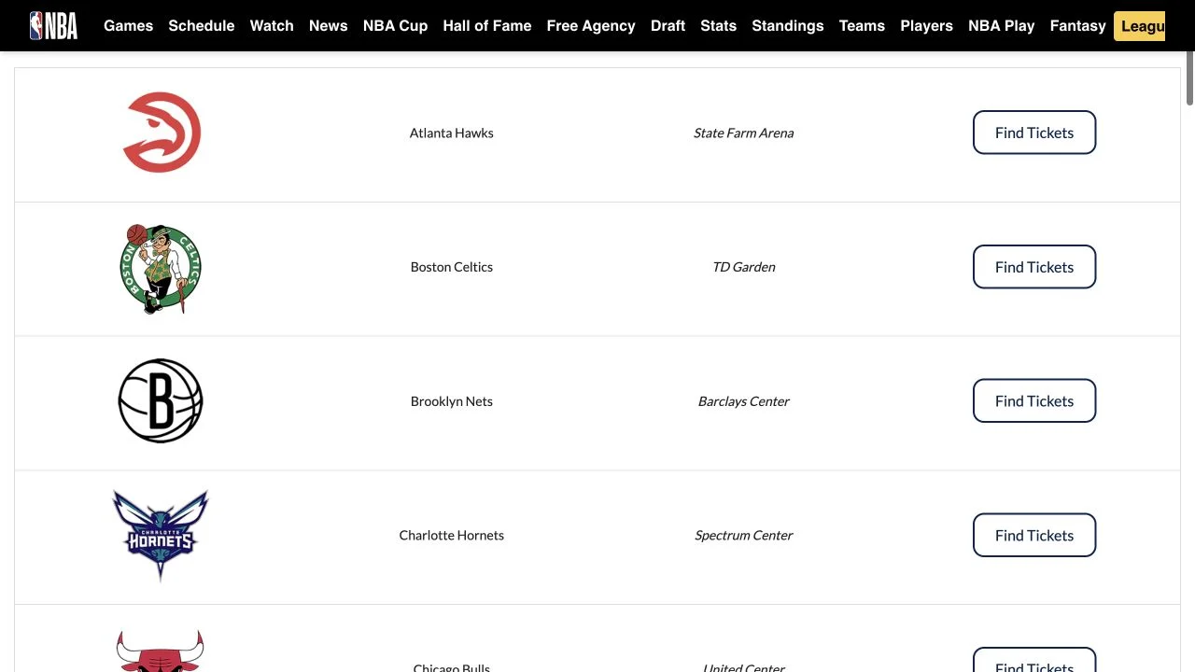The height and width of the screenshot is (672, 1195).
Task: Select the Chicago Bulls team name
Action: pos(452,666)
